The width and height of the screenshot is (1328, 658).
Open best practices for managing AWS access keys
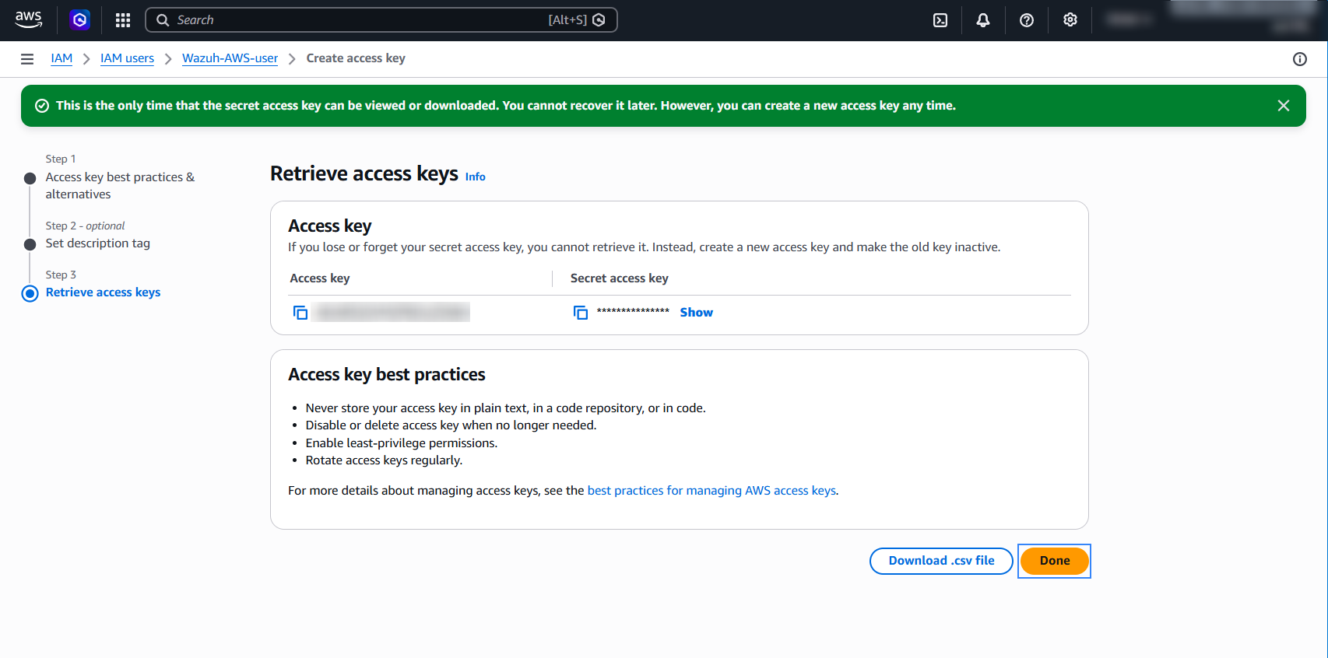pos(711,491)
